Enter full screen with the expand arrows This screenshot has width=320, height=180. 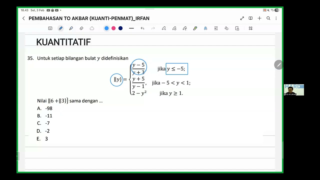point(242,18)
